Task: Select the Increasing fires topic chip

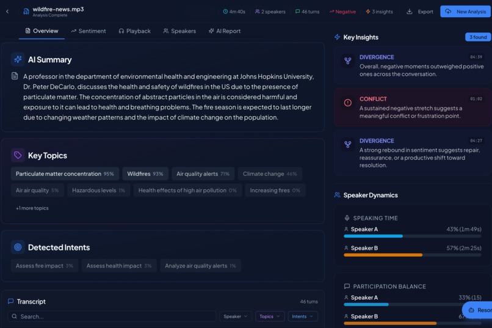Action: coord(275,190)
